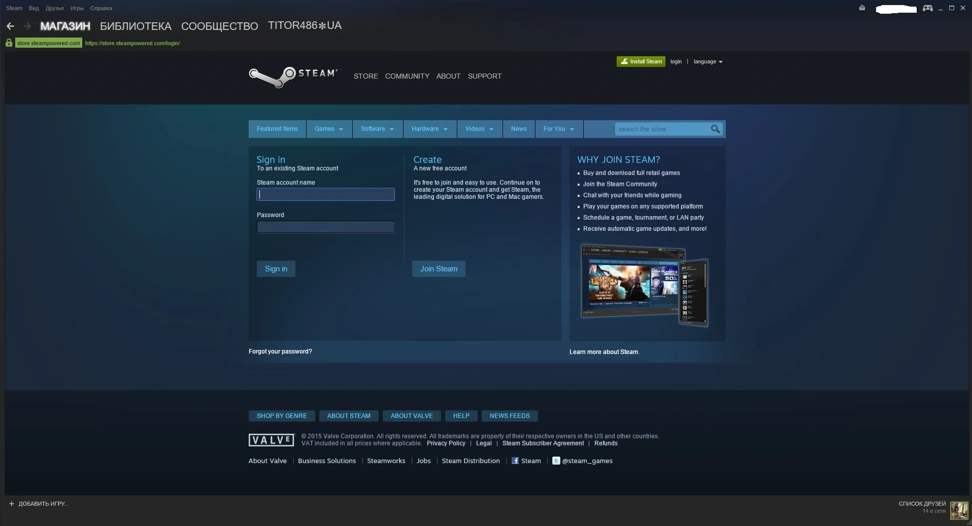Open the Privacy Policy link
This screenshot has width=972, height=526.
click(446, 443)
